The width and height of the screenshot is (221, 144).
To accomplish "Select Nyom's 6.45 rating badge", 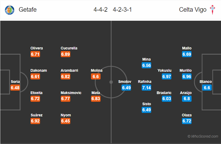I will [65, 121].
